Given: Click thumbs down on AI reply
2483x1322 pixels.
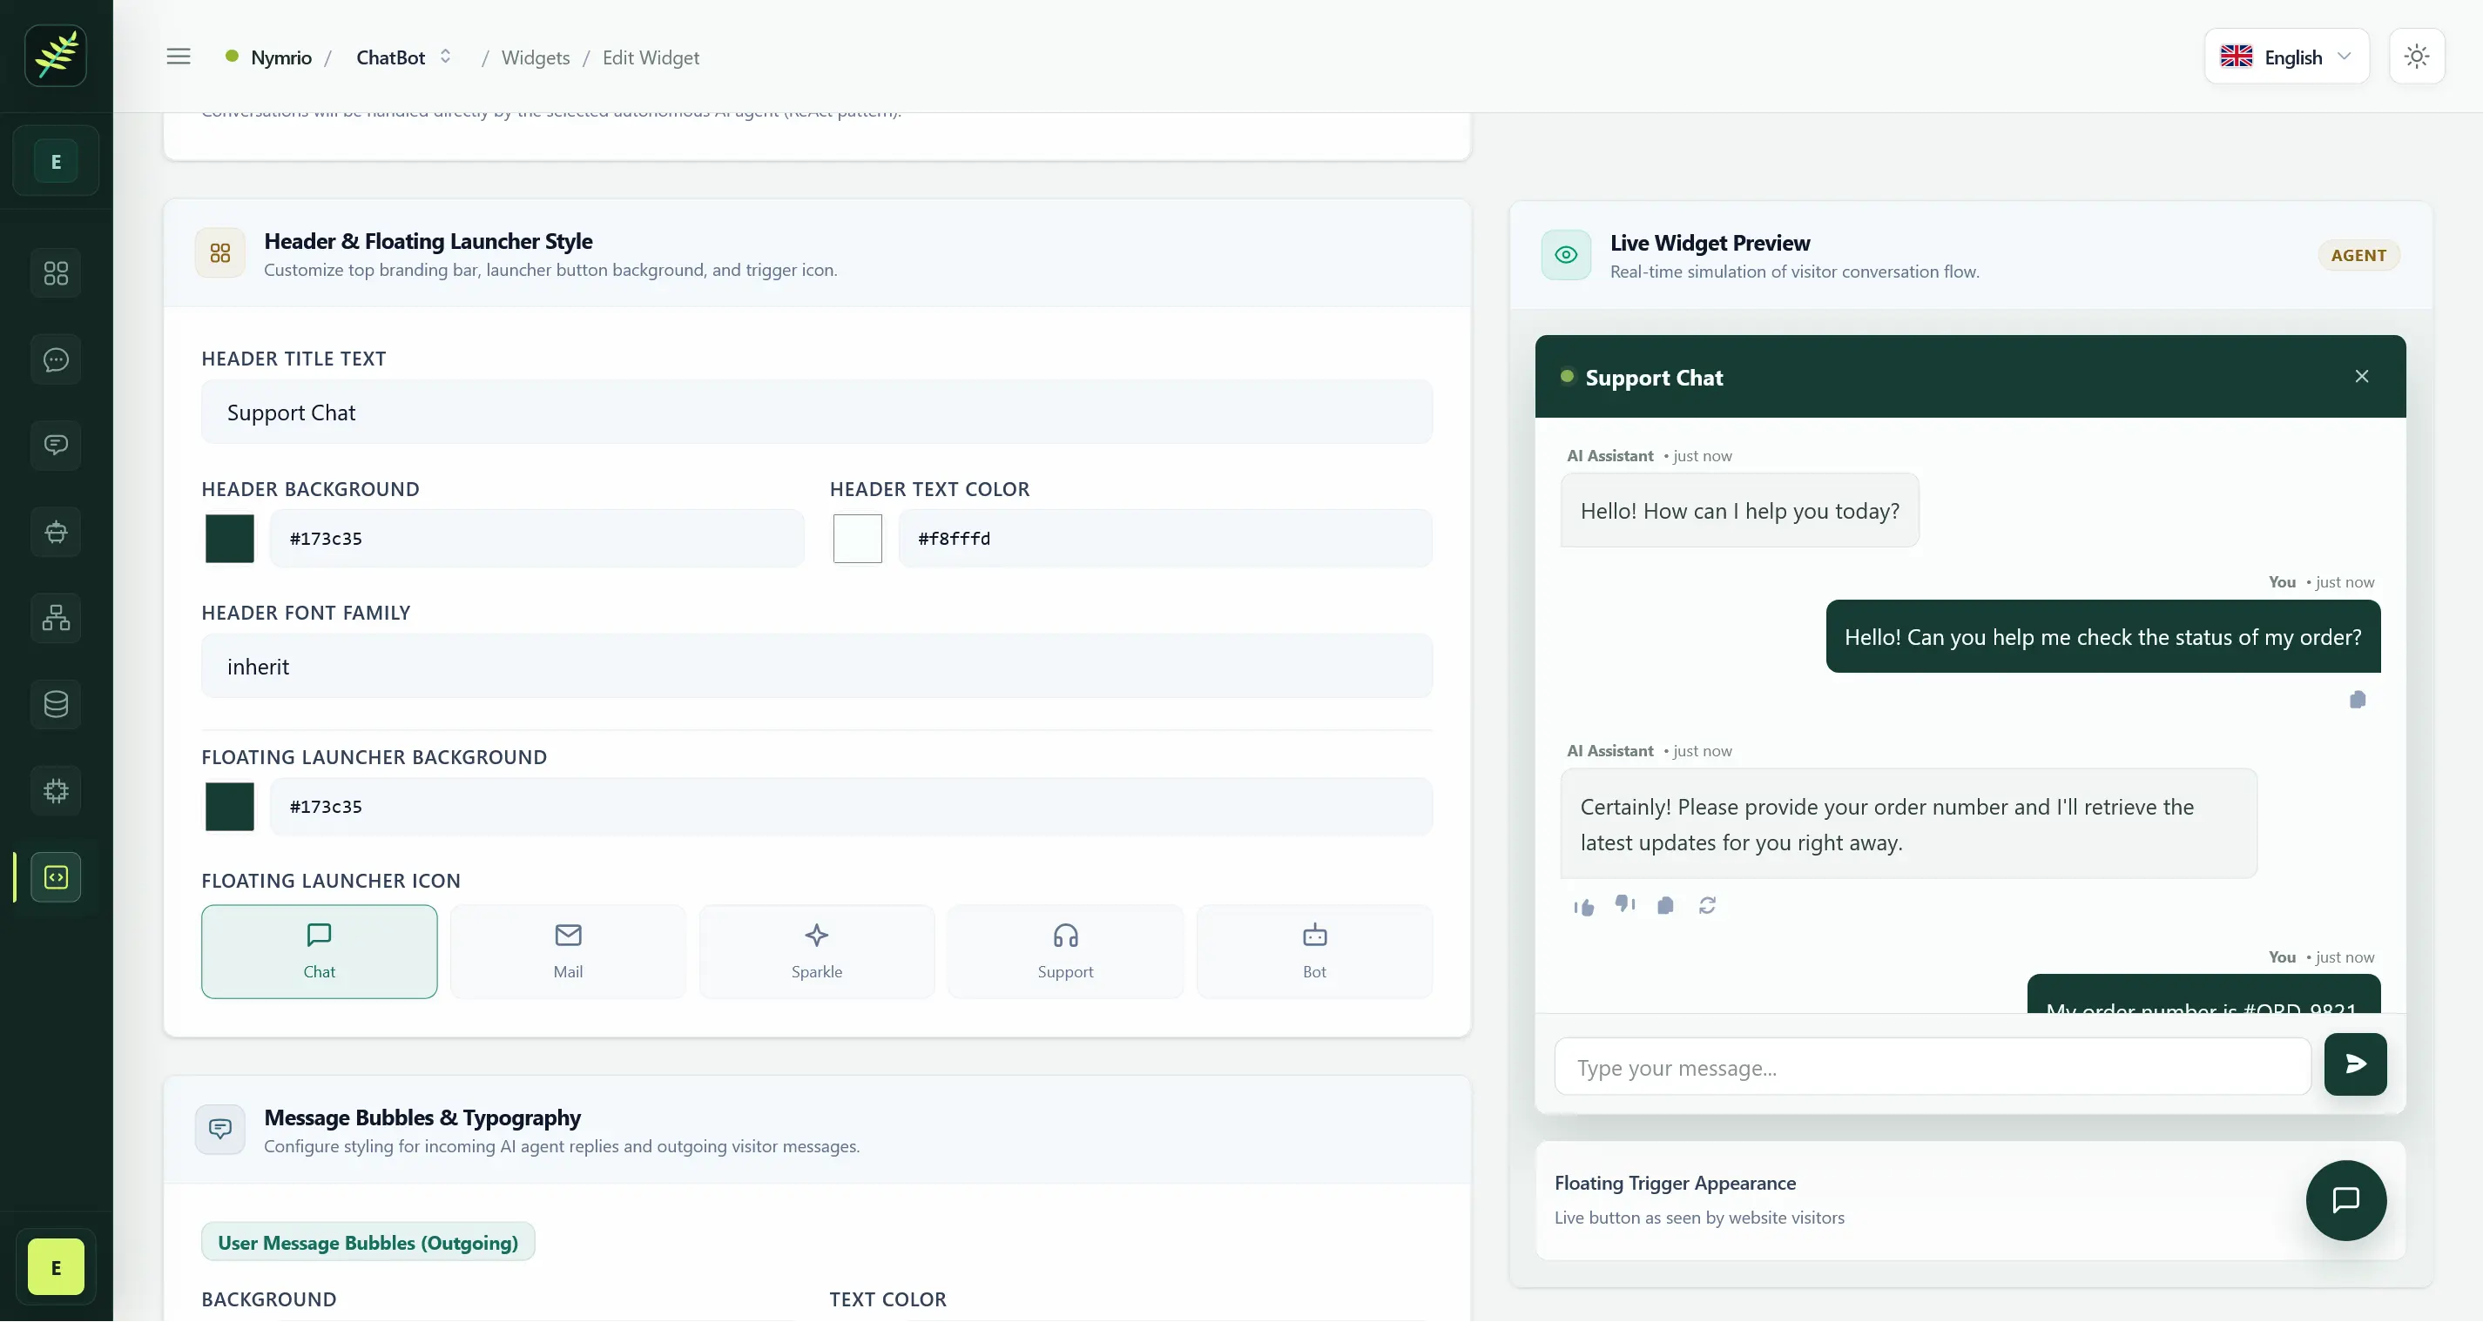Looking at the screenshot, I should pos(1625,905).
